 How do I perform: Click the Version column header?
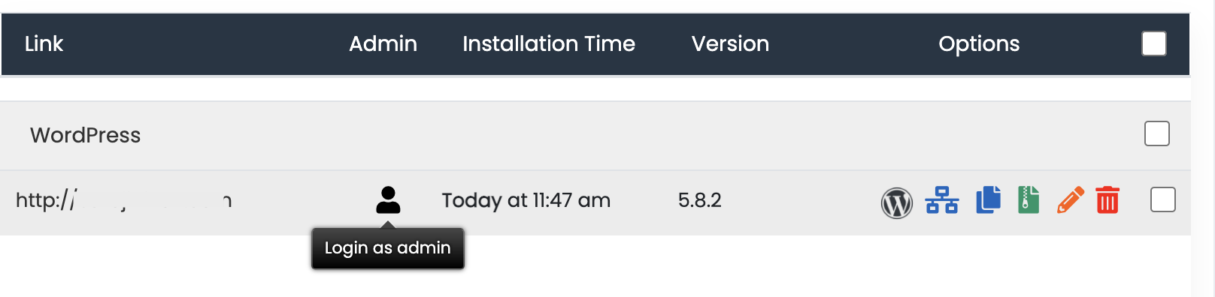730,43
